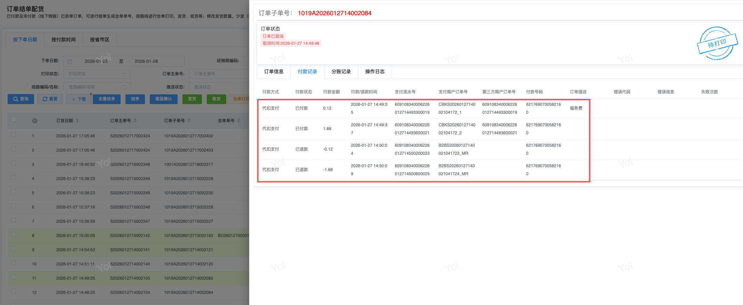Open the 操作日志 tab
This screenshot has height=305, width=743.
[x=375, y=71]
